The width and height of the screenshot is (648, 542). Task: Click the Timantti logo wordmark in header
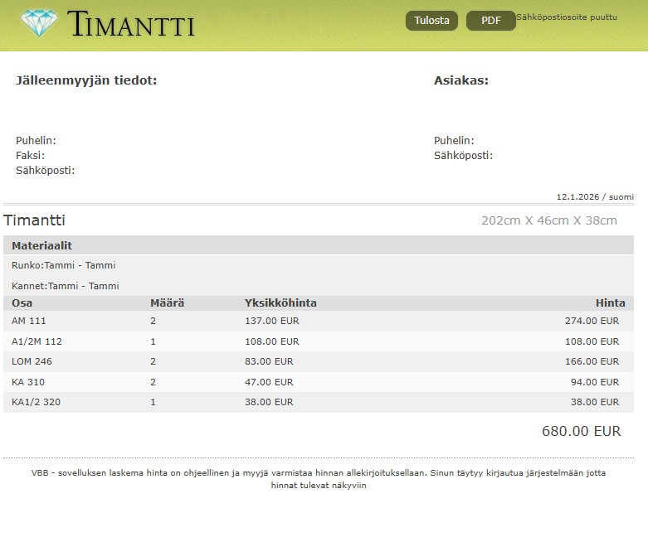pyautogui.click(x=131, y=25)
